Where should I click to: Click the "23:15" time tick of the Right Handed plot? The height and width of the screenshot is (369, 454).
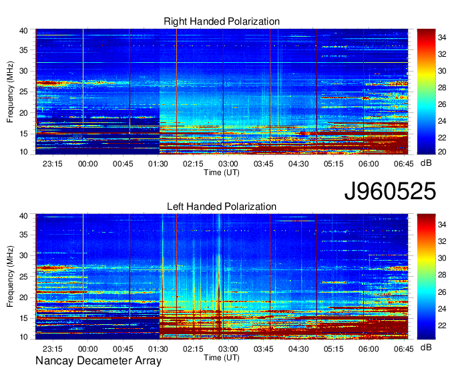52,164
